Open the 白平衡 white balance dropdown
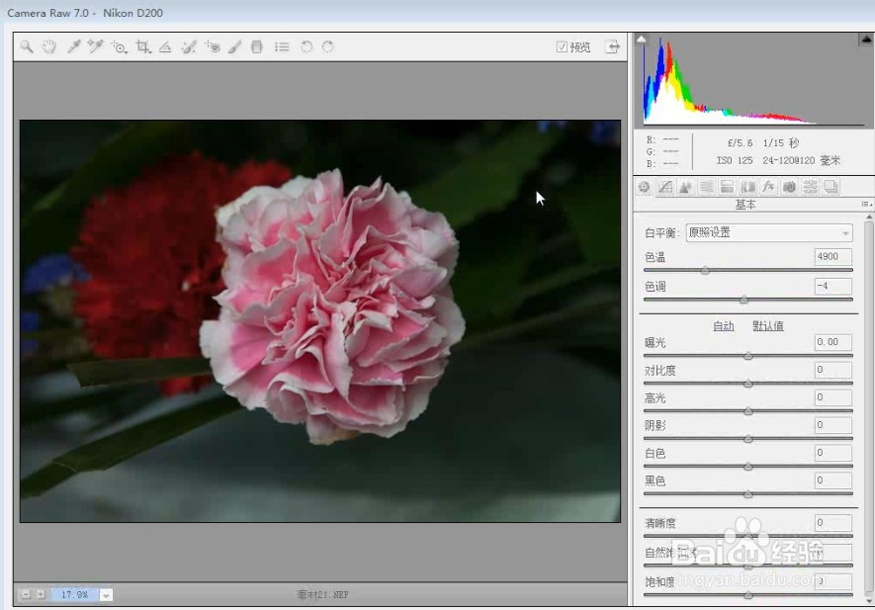This screenshot has width=875, height=610. click(769, 232)
